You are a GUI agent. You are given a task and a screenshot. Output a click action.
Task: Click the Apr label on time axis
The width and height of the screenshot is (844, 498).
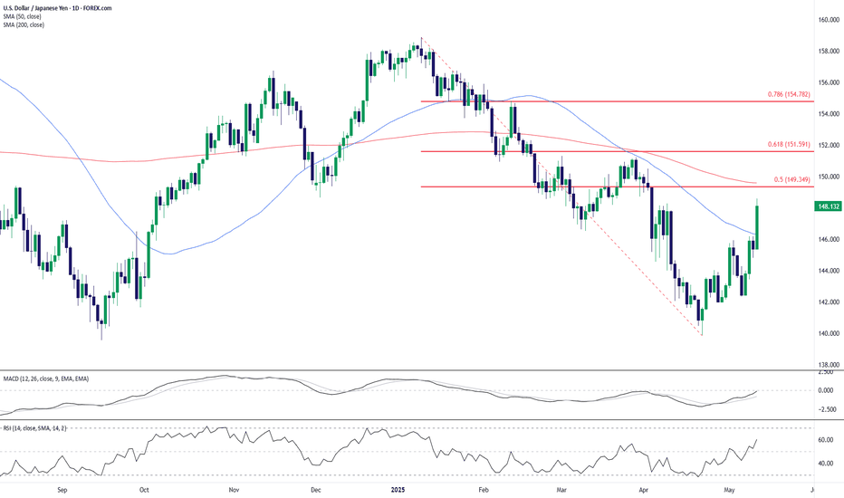pos(643,490)
